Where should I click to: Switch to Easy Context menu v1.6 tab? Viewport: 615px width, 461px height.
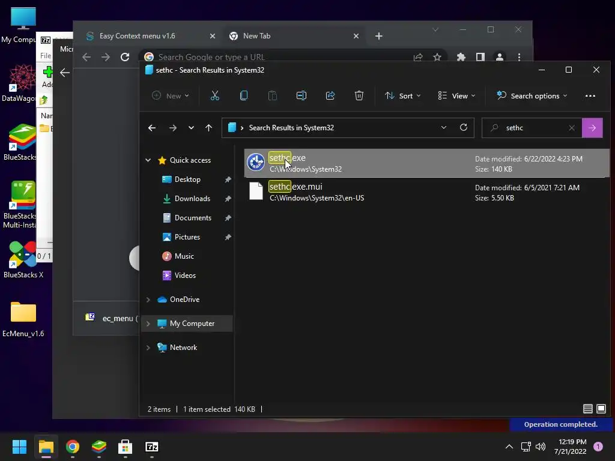[151, 36]
